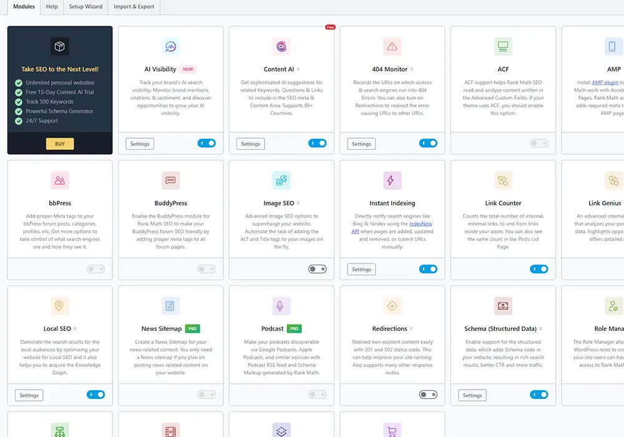The width and height of the screenshot is (624, 437).
Task: Click the Redirections diamond arrow icon
Action: tap(392, 306)
